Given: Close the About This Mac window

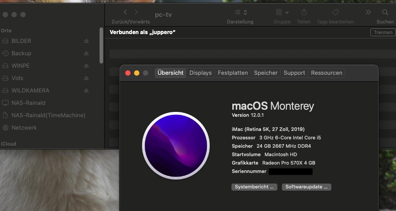Looking at the screenshot, I should (x=128, y=73).
